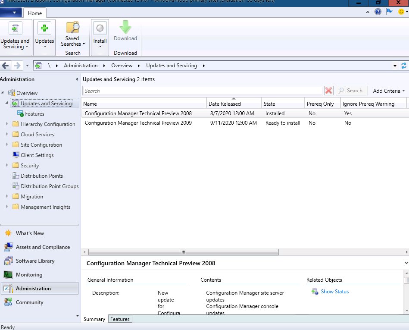Screen dimensions: 409x330
Task: Expand the Hierarchy Configuration folder
Action: click(x=7, y=124)
